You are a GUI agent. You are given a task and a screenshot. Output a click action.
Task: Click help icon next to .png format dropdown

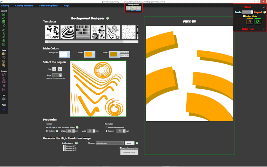137,143
